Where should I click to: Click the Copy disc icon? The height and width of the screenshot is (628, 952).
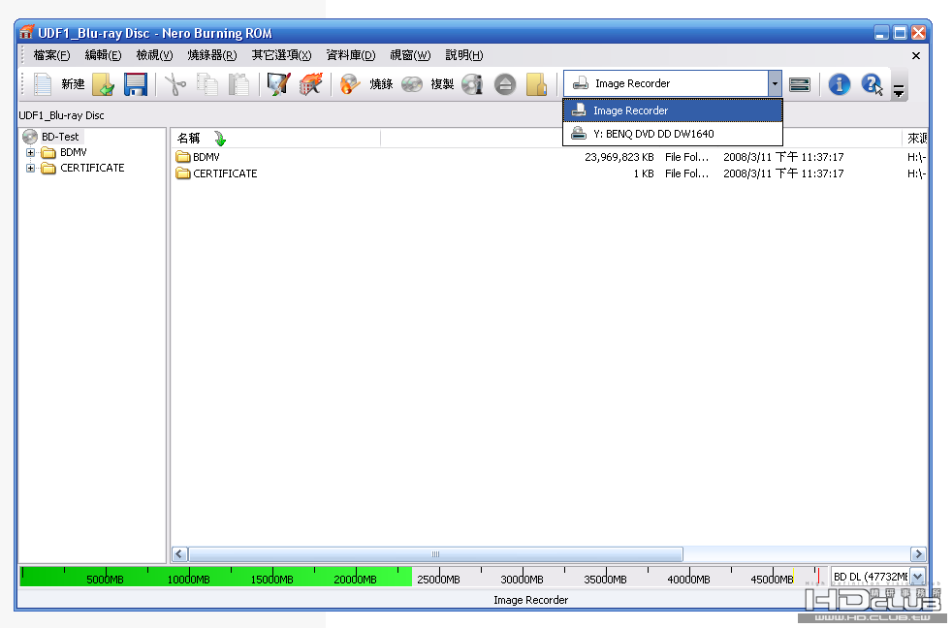click(x=412, y=84)
